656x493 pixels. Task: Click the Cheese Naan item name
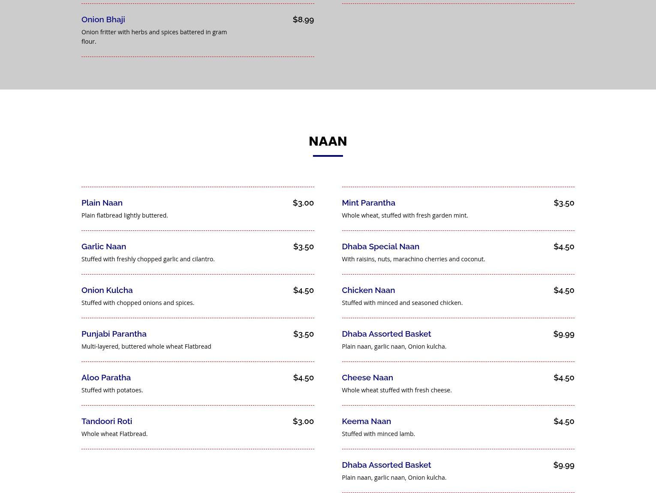click(x=367, y=378)
